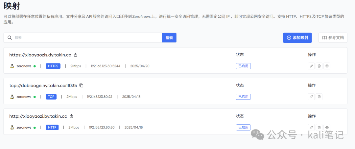Click the 已启用 status of HTTPS mapping
Screen dimensions: 355x149
click(x=243, y=66)
